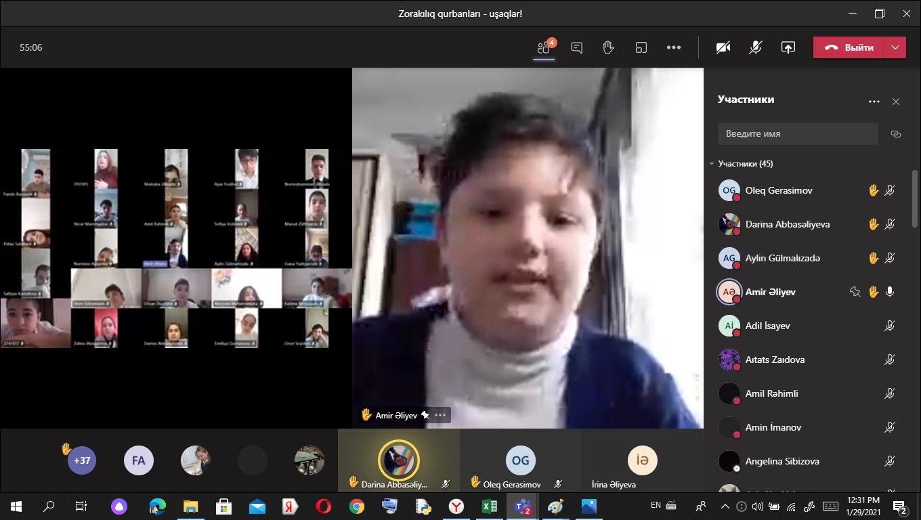This screenshot has height=520, width=921.
Task: Select Darina Abbasəliyeva's tile in the bottom strip
Action: point(399,460)
